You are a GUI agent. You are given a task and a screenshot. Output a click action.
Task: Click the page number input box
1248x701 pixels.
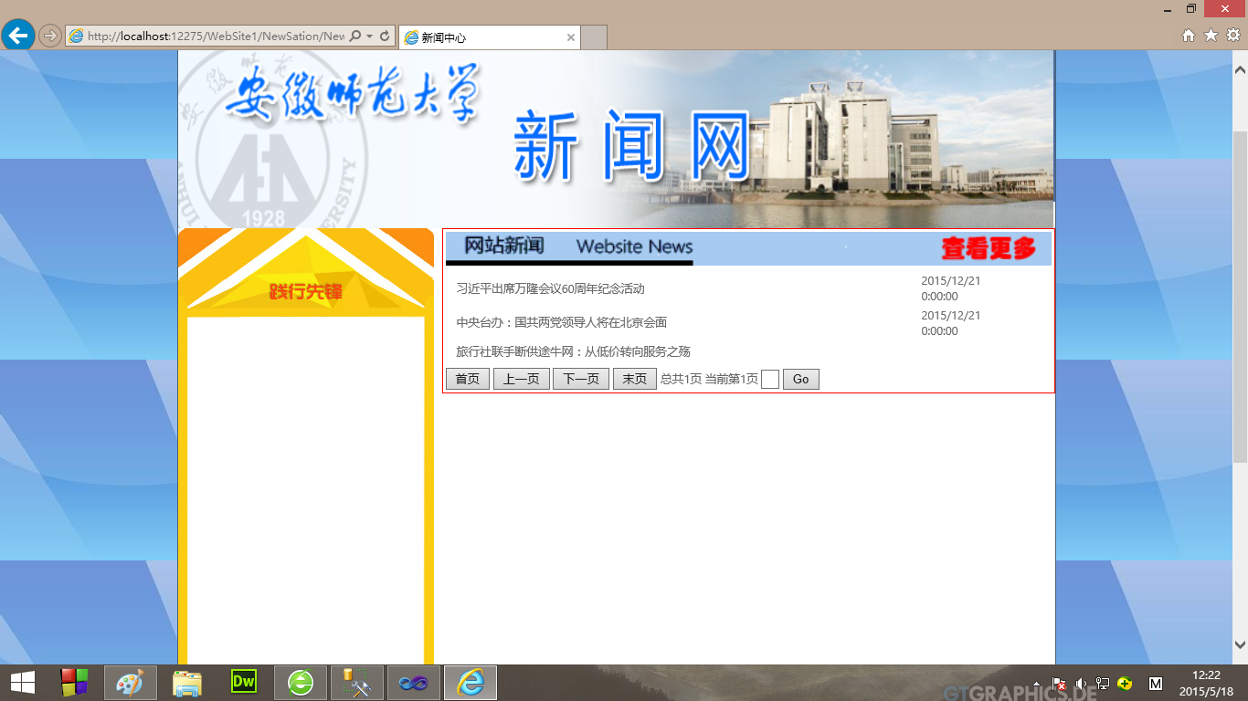(x=770, y=379)
